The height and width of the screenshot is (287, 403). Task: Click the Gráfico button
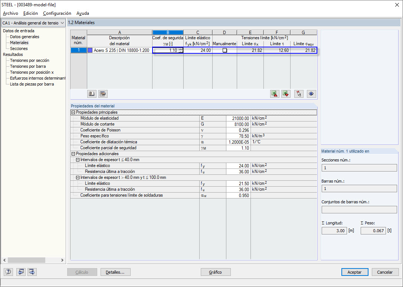(216, 272)
